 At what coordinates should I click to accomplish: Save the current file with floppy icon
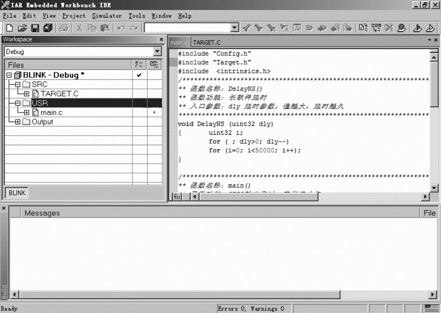coord(35,28)
